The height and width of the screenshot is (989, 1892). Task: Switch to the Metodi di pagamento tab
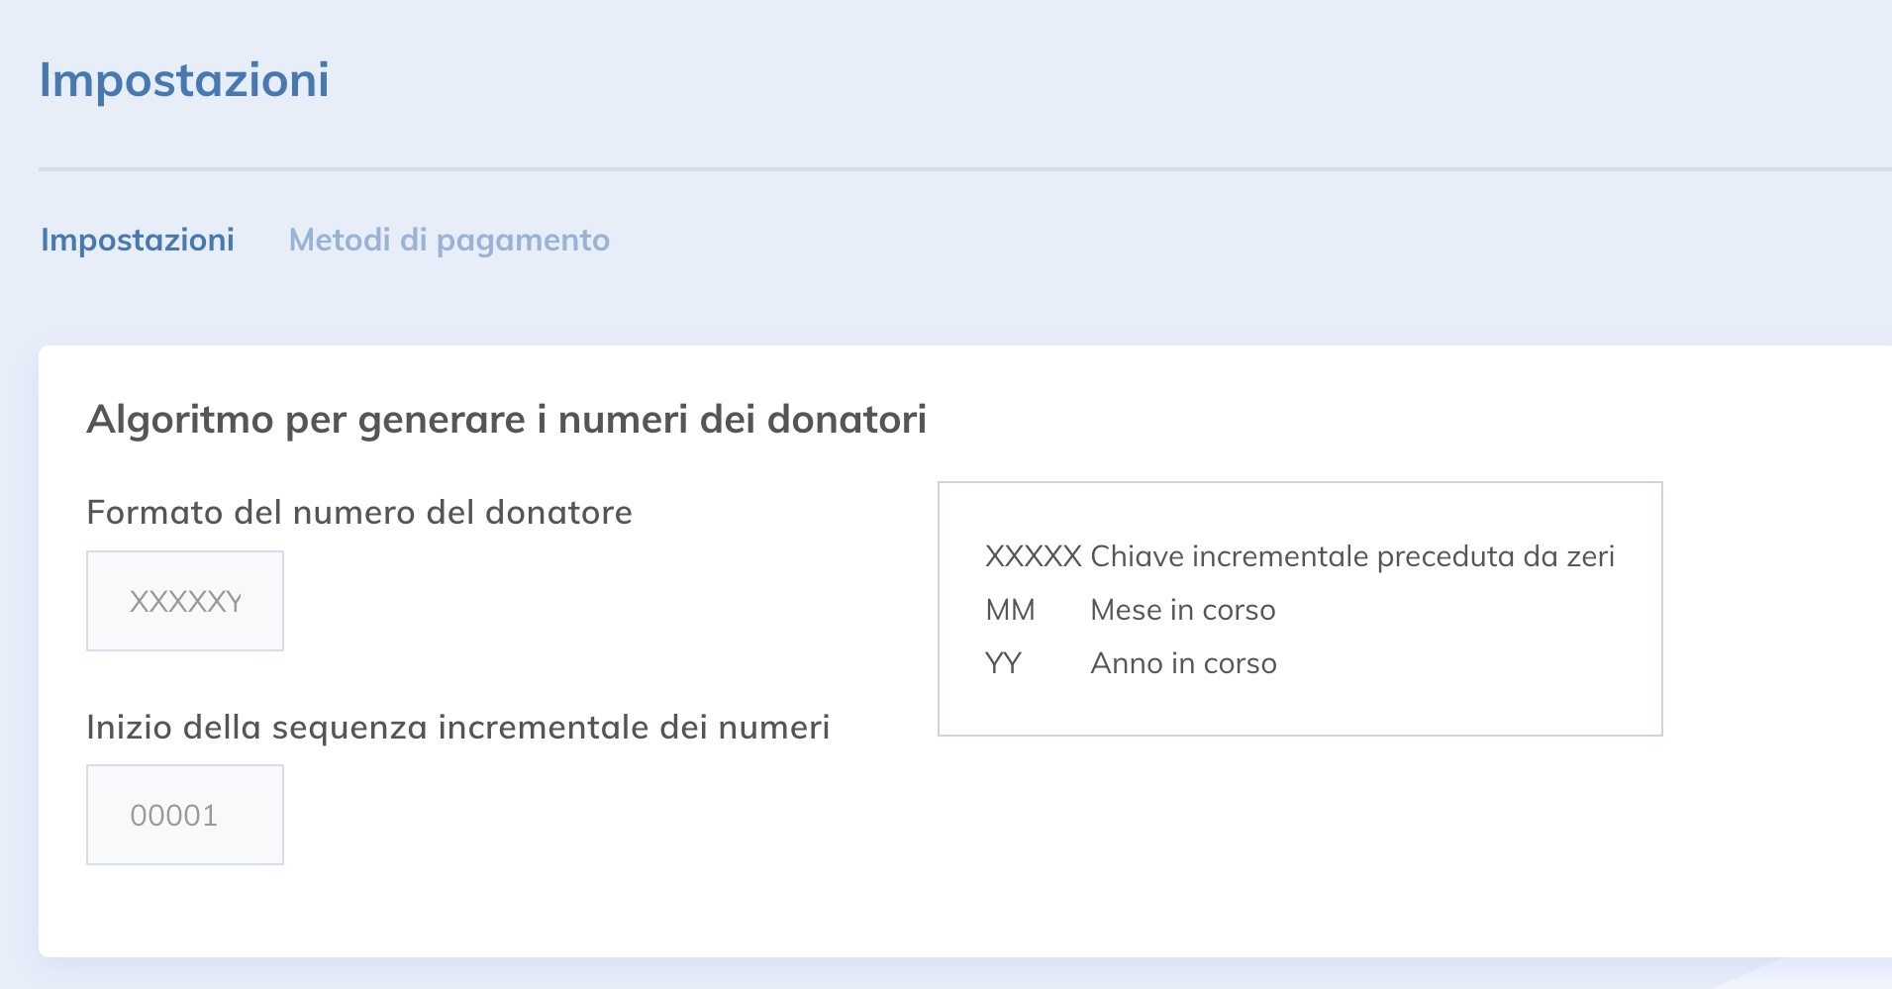click(x=448, y=240)
